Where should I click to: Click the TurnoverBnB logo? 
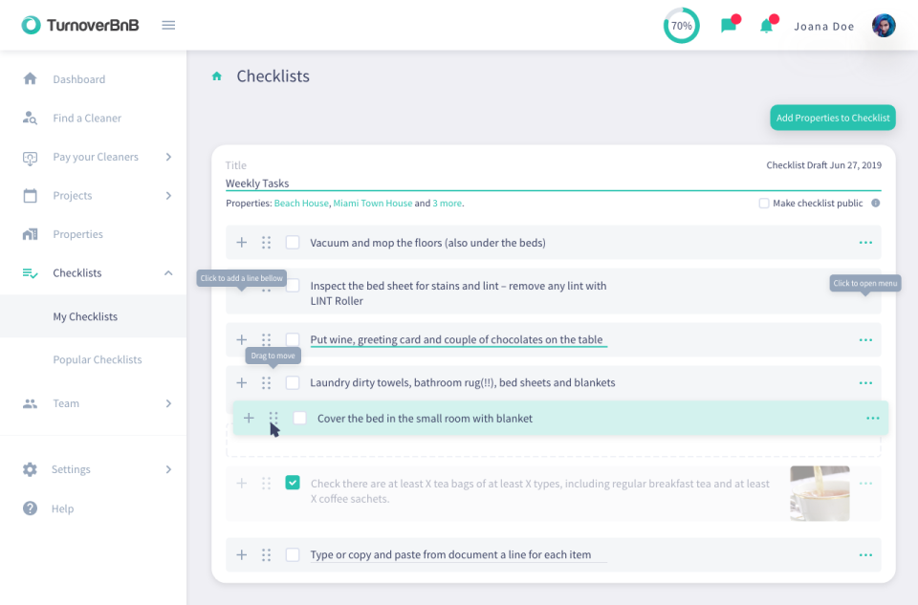(x=80, y=25)
